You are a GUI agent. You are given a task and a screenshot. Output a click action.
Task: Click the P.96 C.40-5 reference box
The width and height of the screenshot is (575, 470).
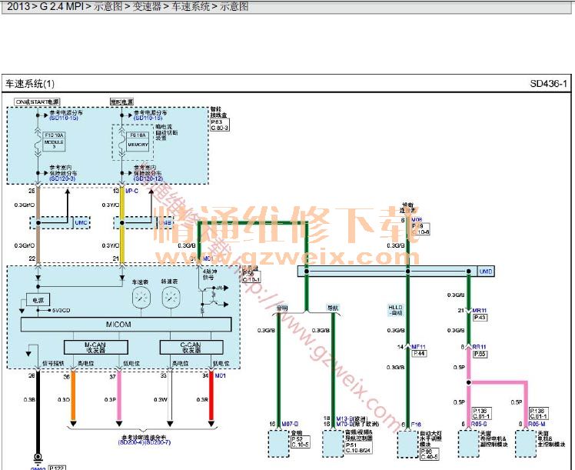tap(430, 454)
